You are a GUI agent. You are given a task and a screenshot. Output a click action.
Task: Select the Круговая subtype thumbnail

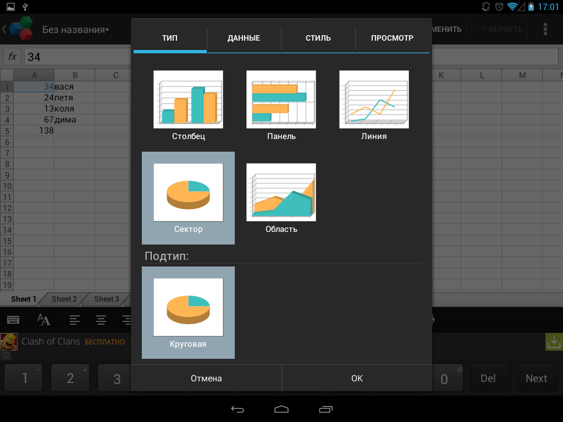(188, 313)
